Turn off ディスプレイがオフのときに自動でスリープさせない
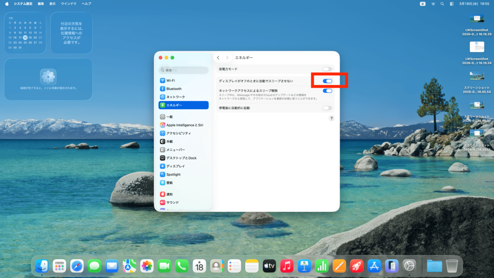Image resolution: width=494 pixels, height=278 pixels. coord(328,81)
